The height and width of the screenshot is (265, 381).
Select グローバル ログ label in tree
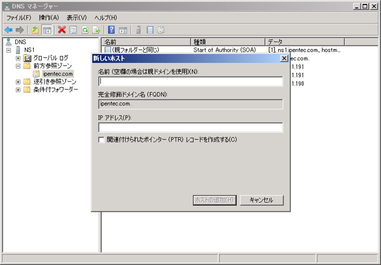pos(51,58)
